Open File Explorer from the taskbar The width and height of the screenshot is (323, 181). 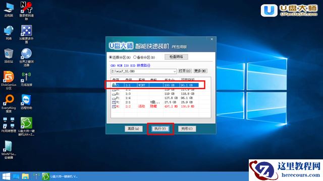tap(25, 176)
